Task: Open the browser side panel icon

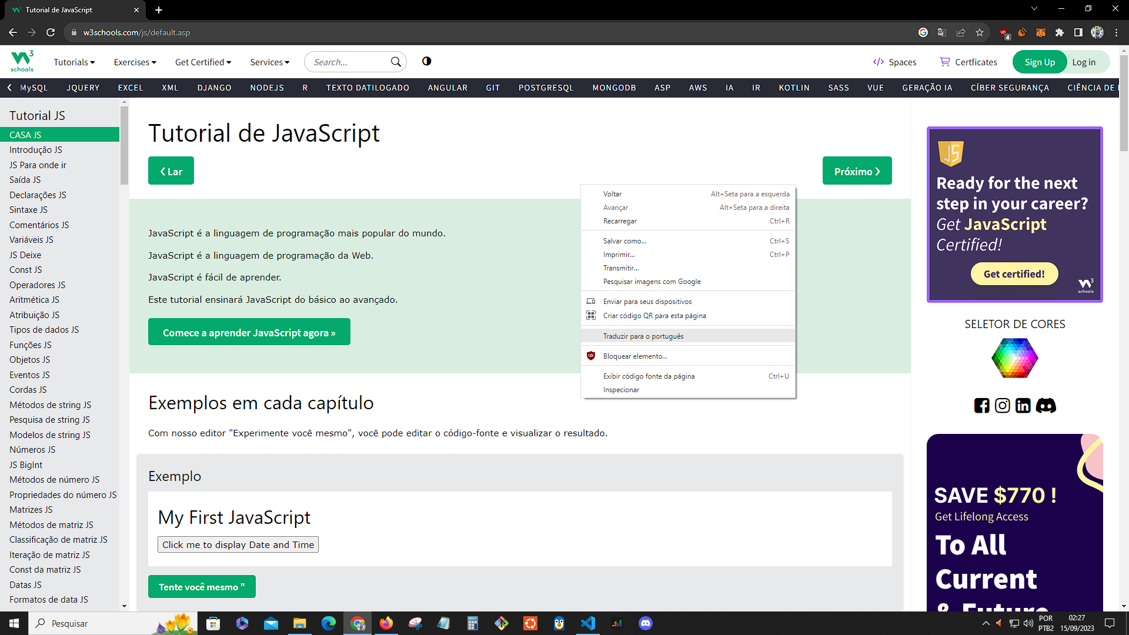Action: pyautogui.click(x=1078, y=32)
